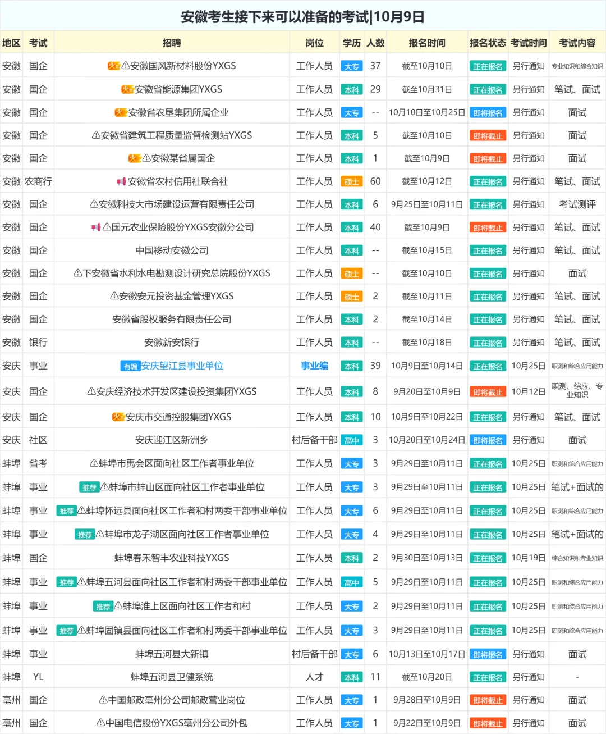Click the megaphone icon beside 国元农业保险YXGS安徽分公司

point(95,227)
